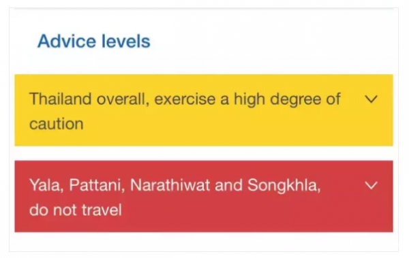Click white gap between the two banners
Image resolution: width=409 pixels, height=258 pixels.
point(204,153)
